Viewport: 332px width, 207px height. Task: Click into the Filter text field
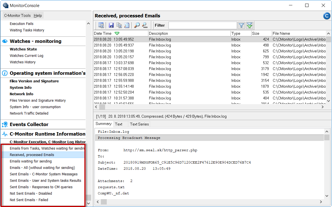(203, 25)
